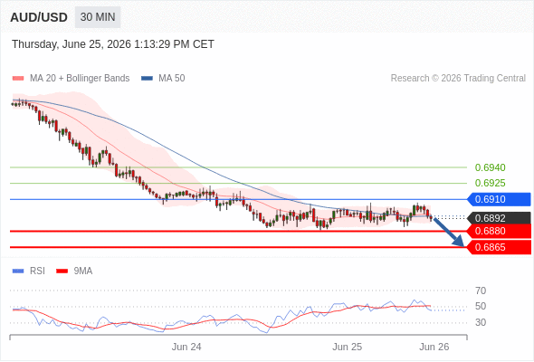534x362 pixels.
Task: Select the AUD/USD pair title
Action: coord(39,17)
